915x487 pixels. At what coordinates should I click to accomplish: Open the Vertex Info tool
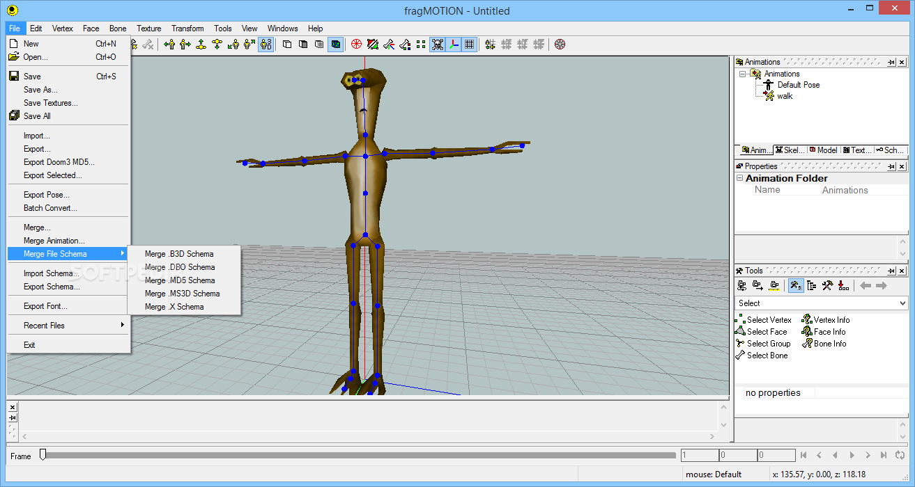click(x=826, y=320)
